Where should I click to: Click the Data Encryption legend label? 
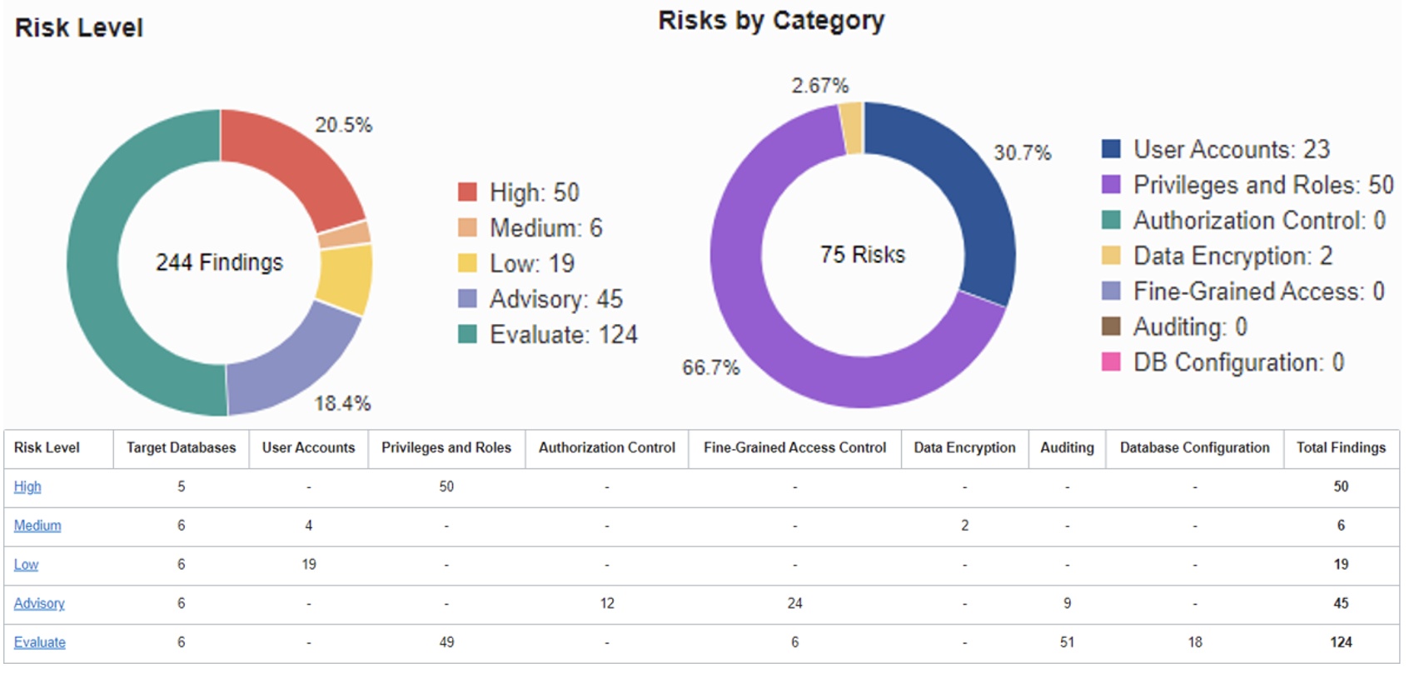pos(1232,256)
